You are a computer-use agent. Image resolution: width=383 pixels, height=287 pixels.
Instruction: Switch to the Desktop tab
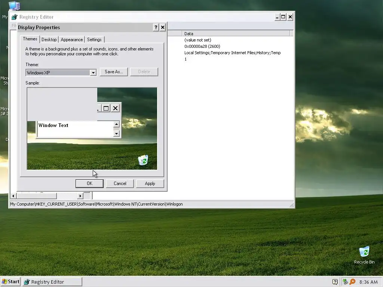pos(49,40)
